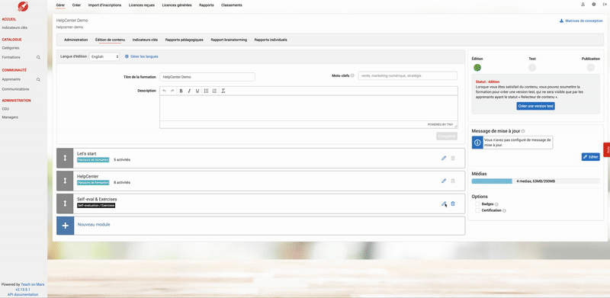Open Import d'inscriptions menu
Viewport: 610px width, 298px height.
point(105,5)
